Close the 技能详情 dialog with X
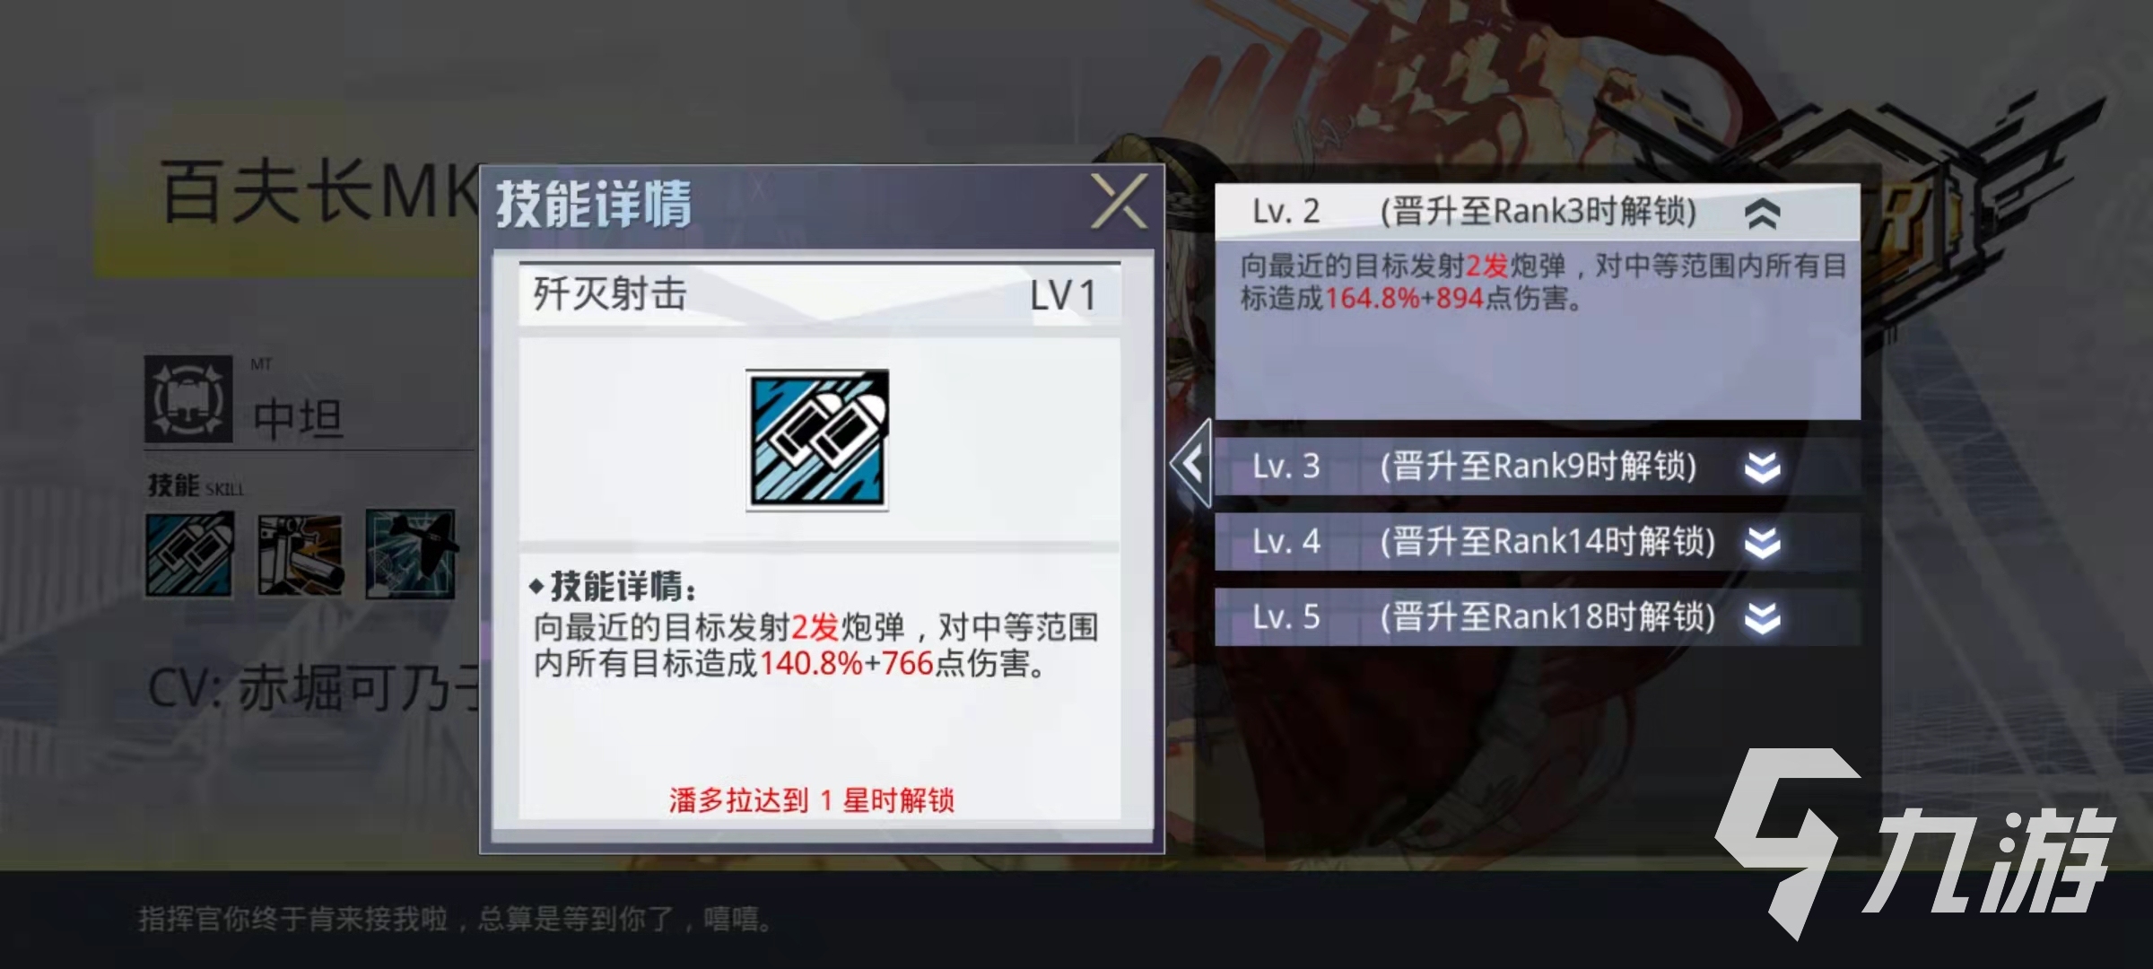 pyautogui.click(x=1119, y=202)
